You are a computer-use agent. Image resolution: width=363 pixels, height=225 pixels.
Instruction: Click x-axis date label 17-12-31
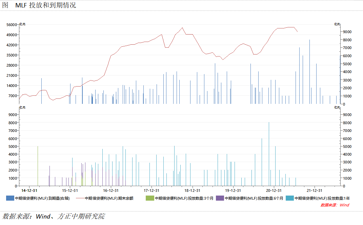click(x=152, y=190)
